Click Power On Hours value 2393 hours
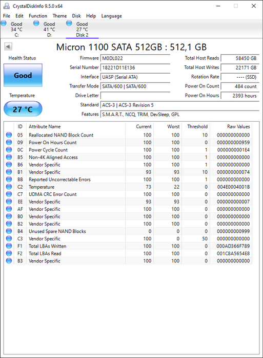Viewport: 263px width, 358px height. [x=240, y=96]
